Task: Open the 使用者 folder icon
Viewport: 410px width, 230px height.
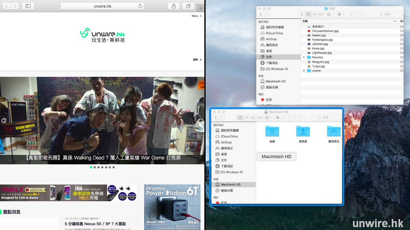Action: [303, 131]
